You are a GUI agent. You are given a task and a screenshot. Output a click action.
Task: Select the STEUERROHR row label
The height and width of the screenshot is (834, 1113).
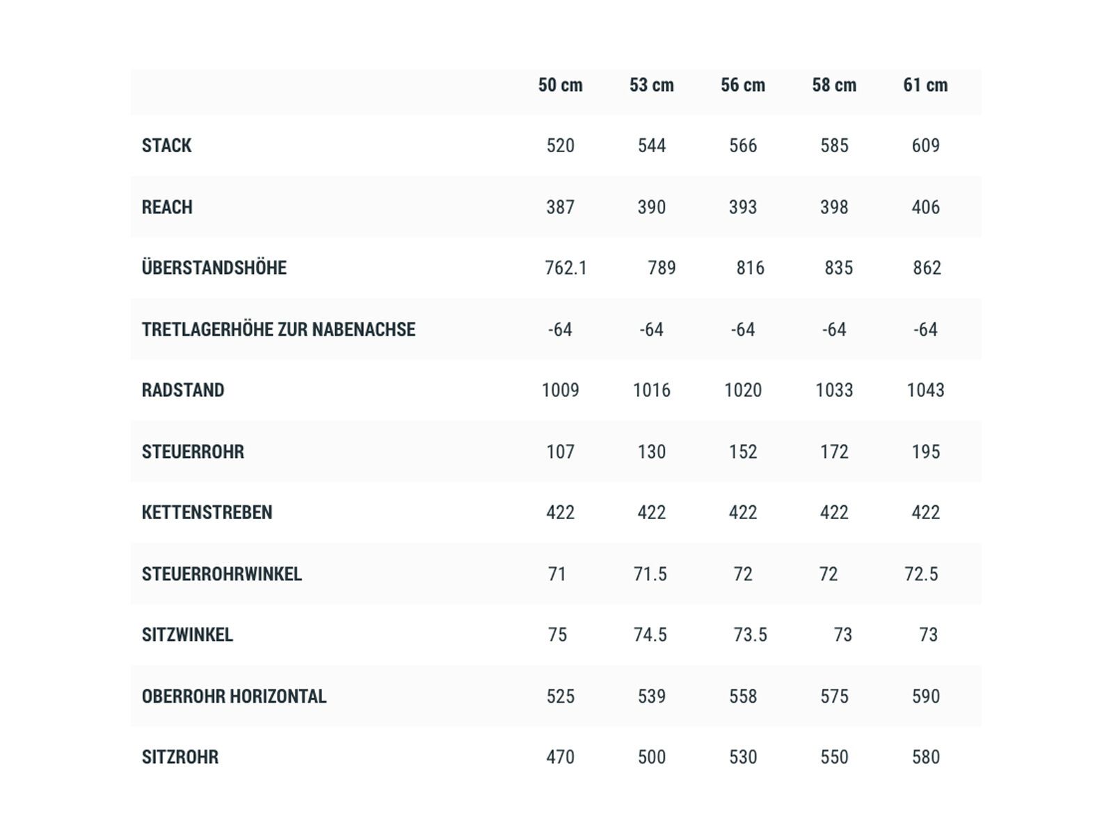[193, 452]
